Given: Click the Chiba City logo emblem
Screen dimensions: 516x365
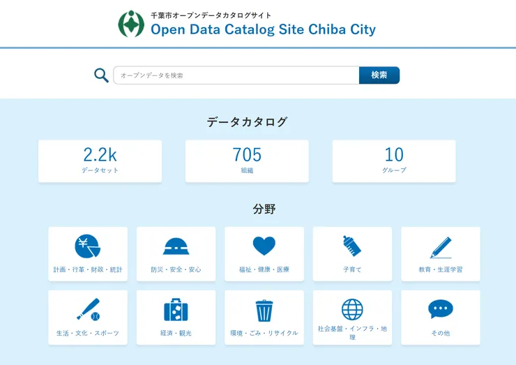Looking at the screenshot, I should click(131, 24).
